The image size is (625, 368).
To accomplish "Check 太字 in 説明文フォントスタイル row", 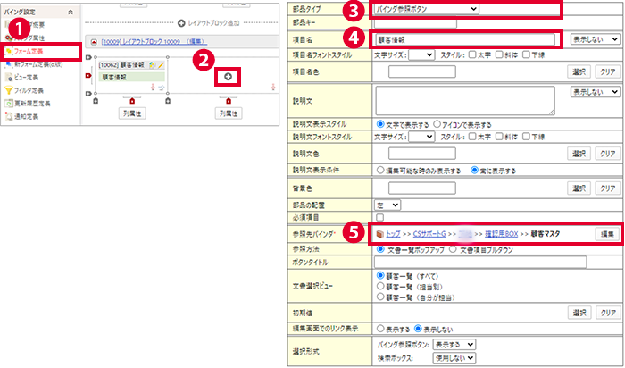I will coord(472,137).
